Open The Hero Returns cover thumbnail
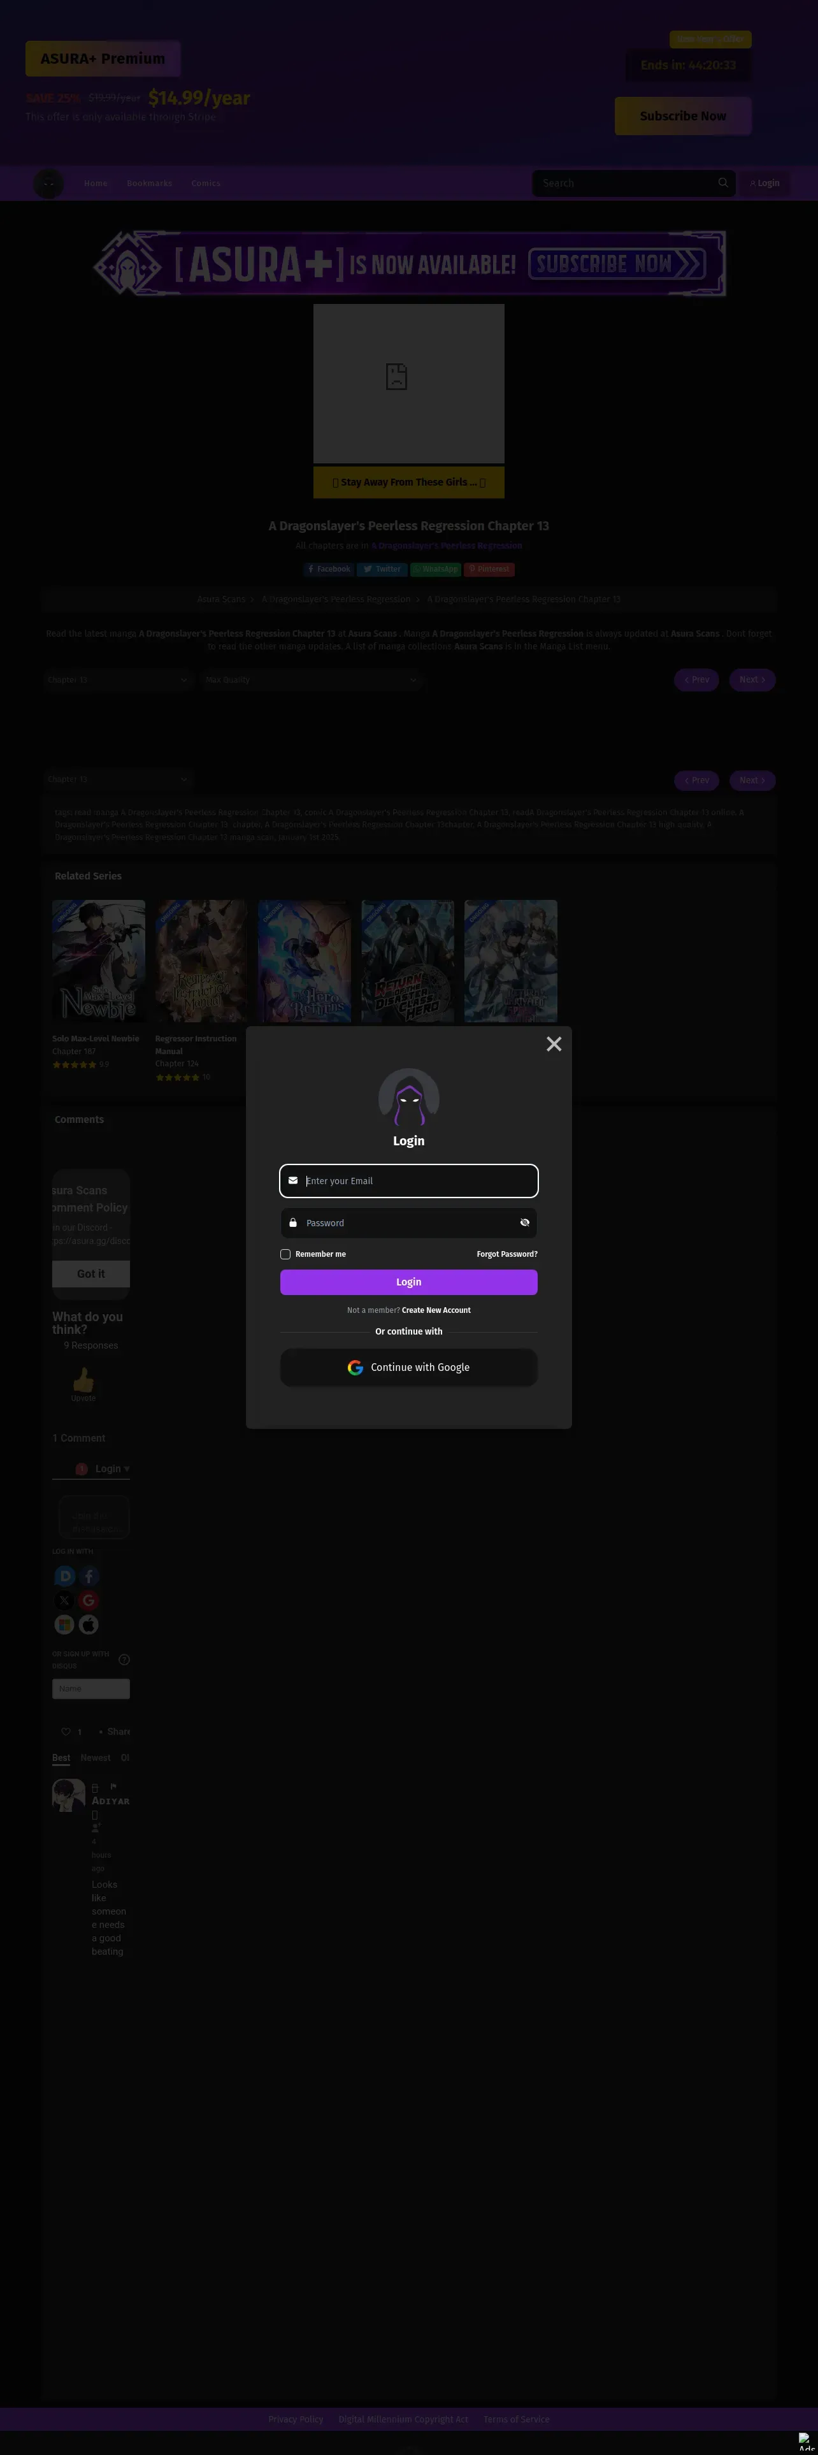The height and width of the screenshot is (2455, 818). (305, 960)
